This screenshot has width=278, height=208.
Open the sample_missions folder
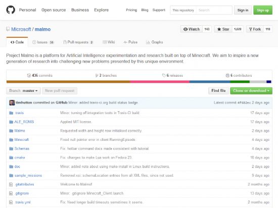[28, 175]
